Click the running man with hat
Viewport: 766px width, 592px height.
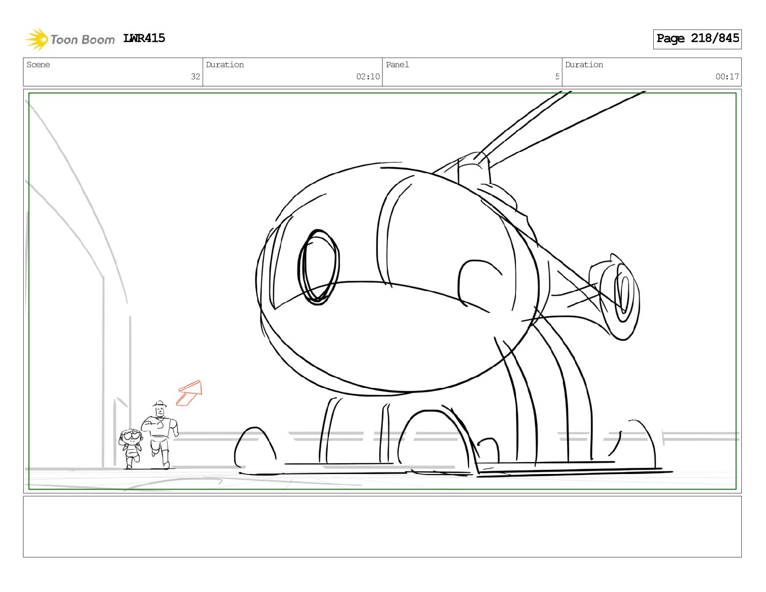click(161, 434)
